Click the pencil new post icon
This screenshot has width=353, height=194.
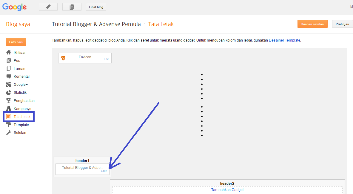point(48,7)
